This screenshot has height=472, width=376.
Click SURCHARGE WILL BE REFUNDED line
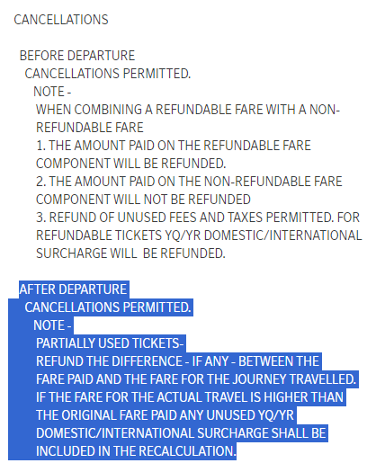pyautogui.click(x=130, y=254)
